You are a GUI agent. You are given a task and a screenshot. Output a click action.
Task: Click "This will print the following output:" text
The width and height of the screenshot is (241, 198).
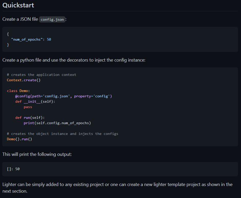click(x=37, y=154)
